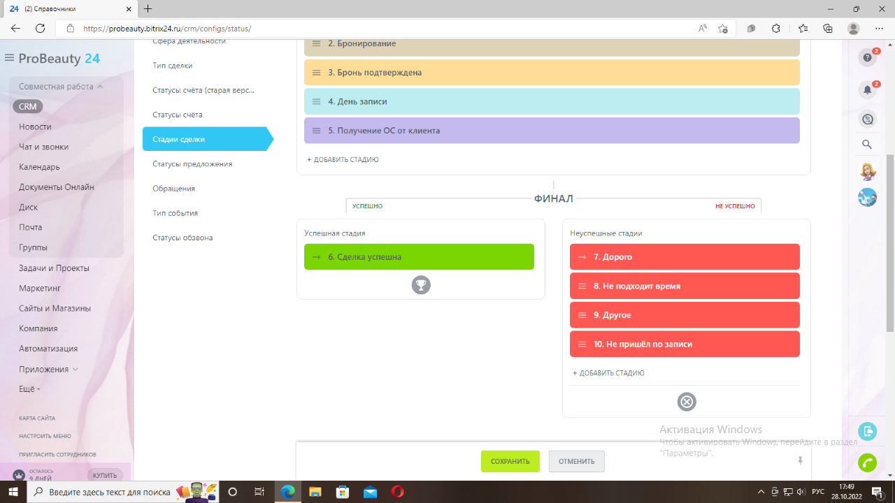The height and width of the screenshot is (503, 895).
Task: Open the Пригласить сотрудников link
Action: pos(57,454)
